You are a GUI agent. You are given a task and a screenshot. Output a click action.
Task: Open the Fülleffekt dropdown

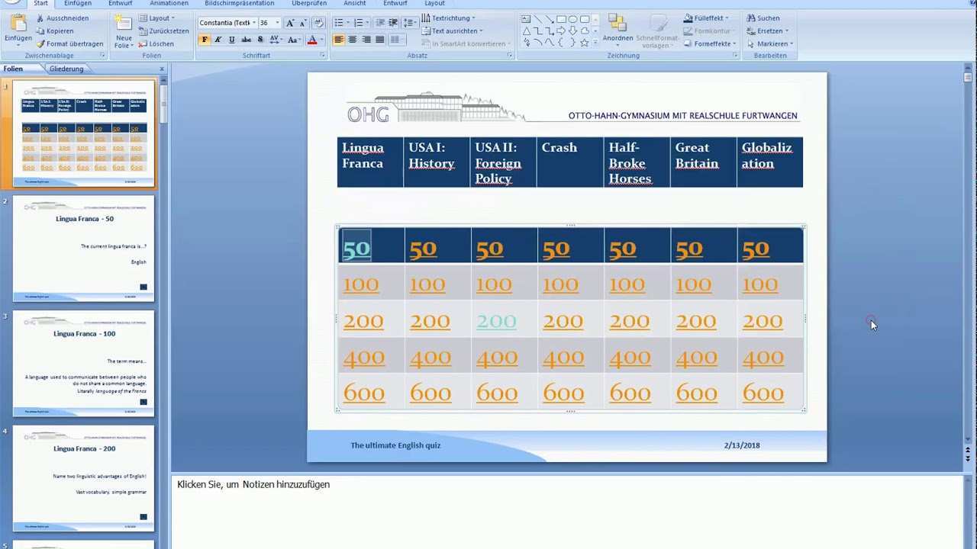710,18
